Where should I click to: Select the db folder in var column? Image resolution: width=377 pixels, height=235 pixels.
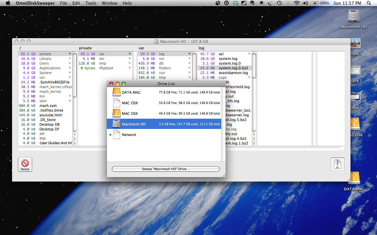(x=165, y=63)
